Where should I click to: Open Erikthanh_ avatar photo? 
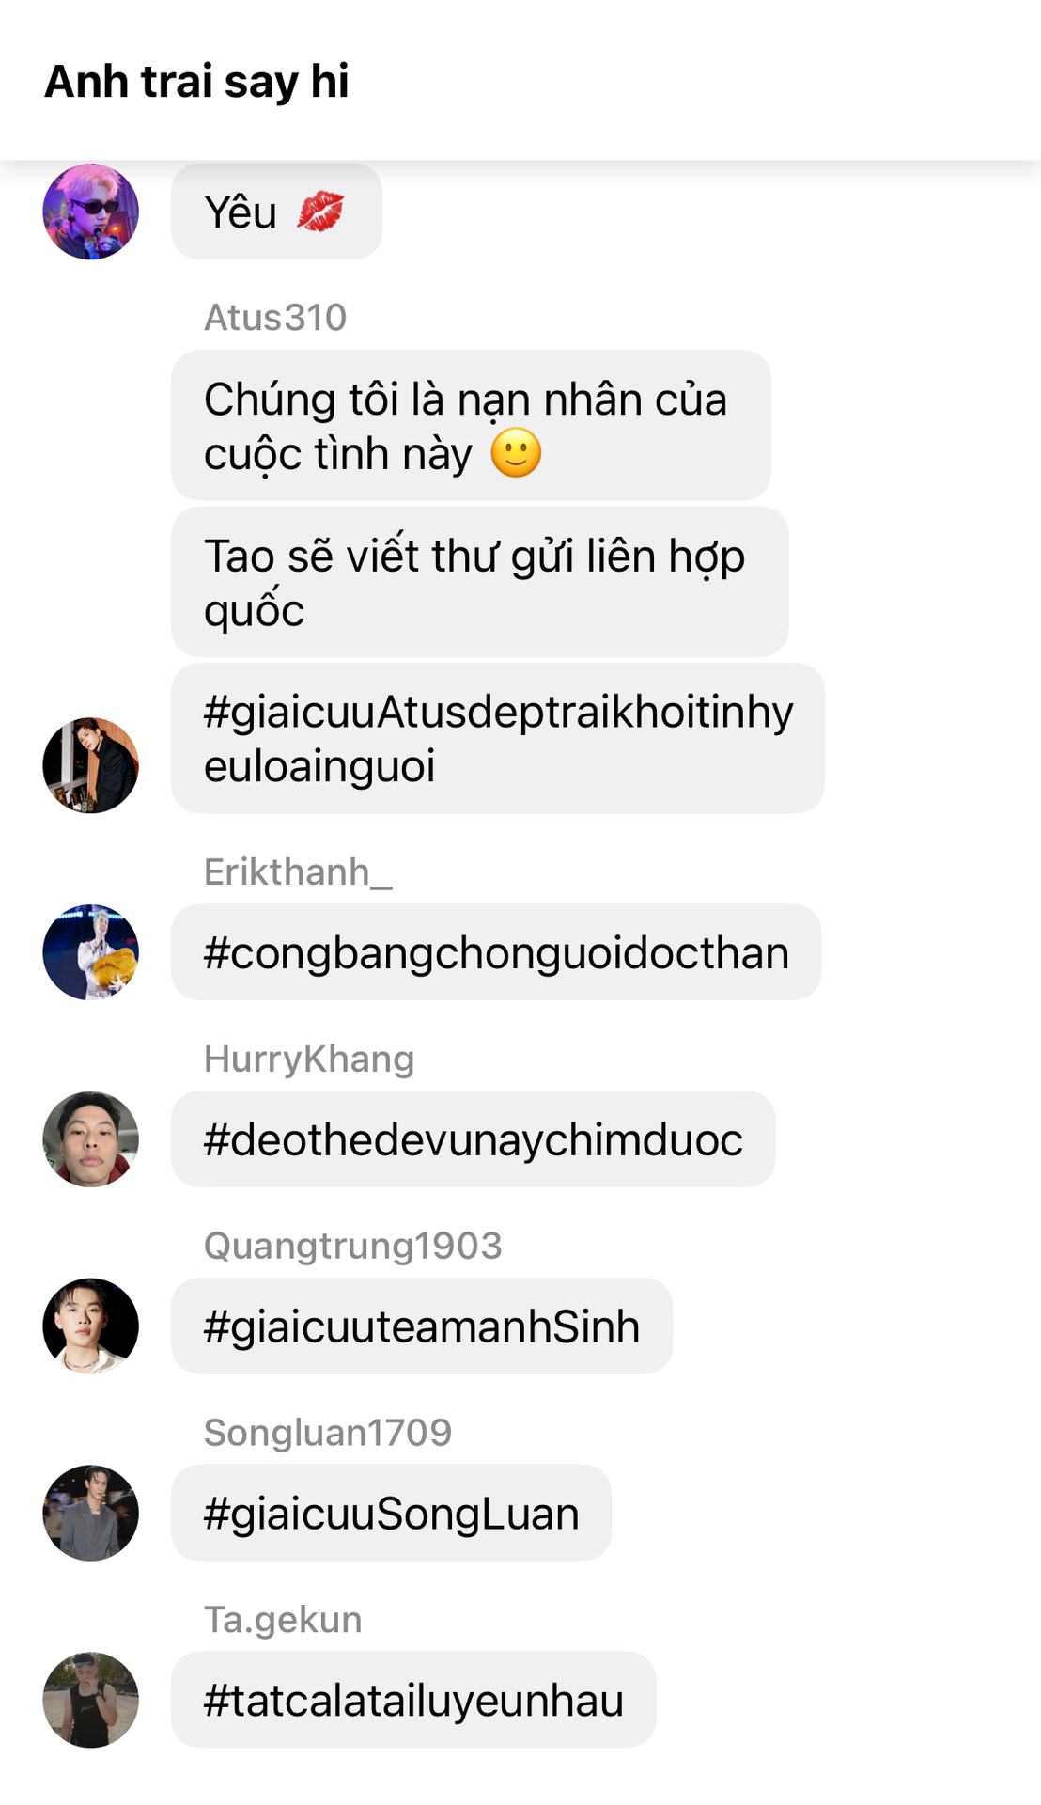pyautogui.click(x=90, y=952)
